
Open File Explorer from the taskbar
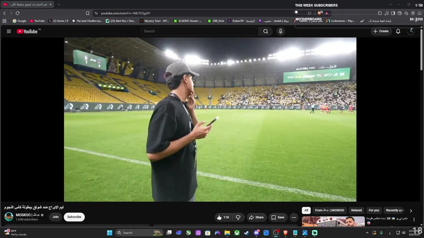(227, 233)
